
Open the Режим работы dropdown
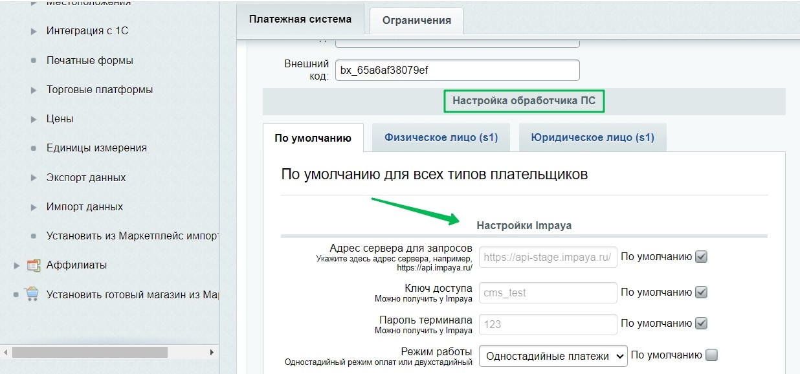point(553,355)
